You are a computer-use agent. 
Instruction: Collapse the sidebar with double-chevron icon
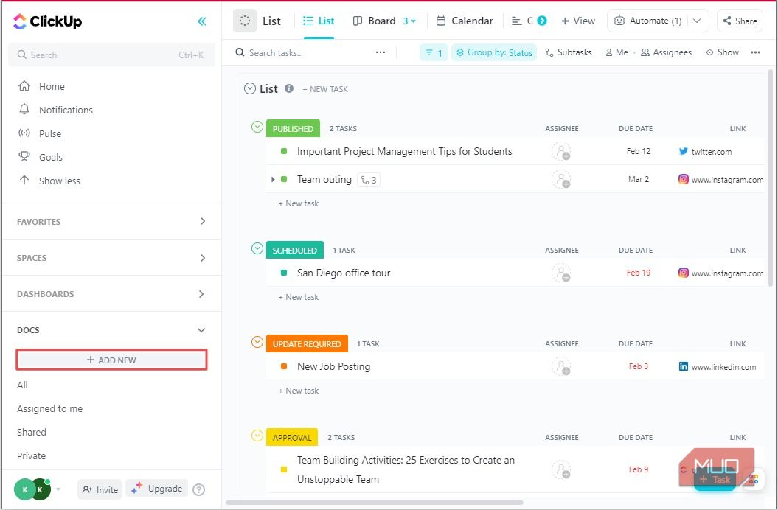point(202,21)
